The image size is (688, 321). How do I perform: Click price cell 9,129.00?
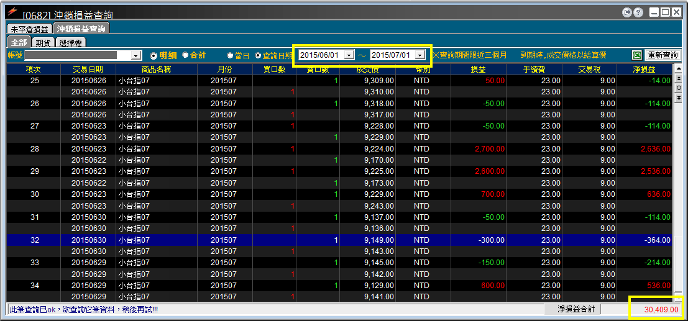click(x=379, y=286)
